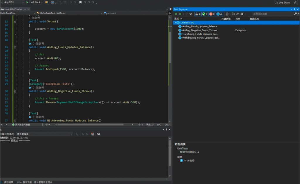The height and width of the screenshot is (184, 300).
Task: Click the screenshot camera toolbar icon
Action: click(x=52, y=2)
